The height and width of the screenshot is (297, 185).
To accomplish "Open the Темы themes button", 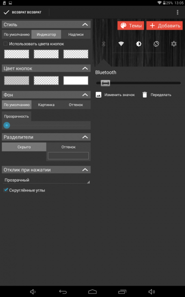I will (x=131, y=26).
